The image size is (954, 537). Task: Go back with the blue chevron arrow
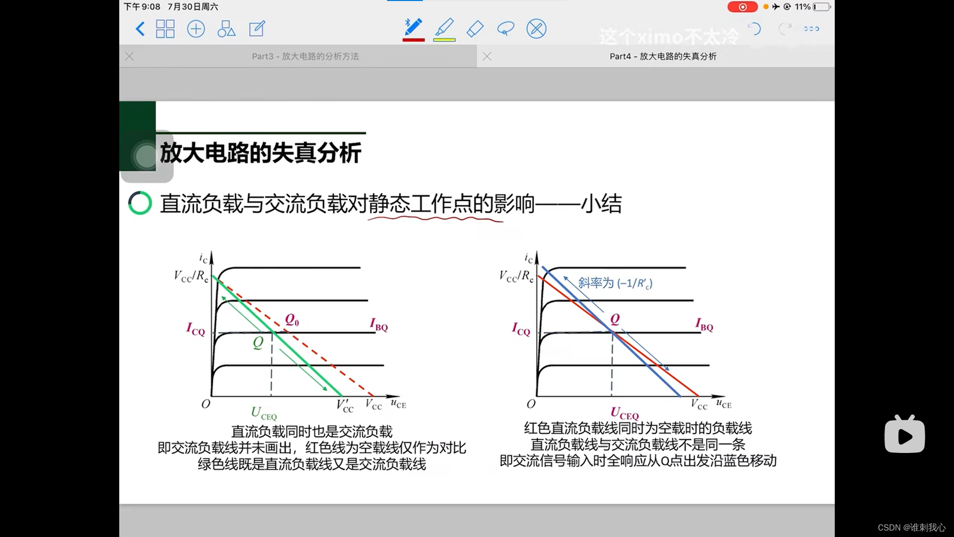(x=140, y=29)
